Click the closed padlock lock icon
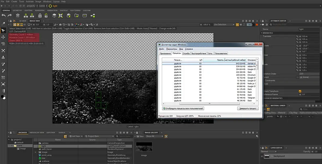This screenshot has height=164, width=322. (40, 15)
